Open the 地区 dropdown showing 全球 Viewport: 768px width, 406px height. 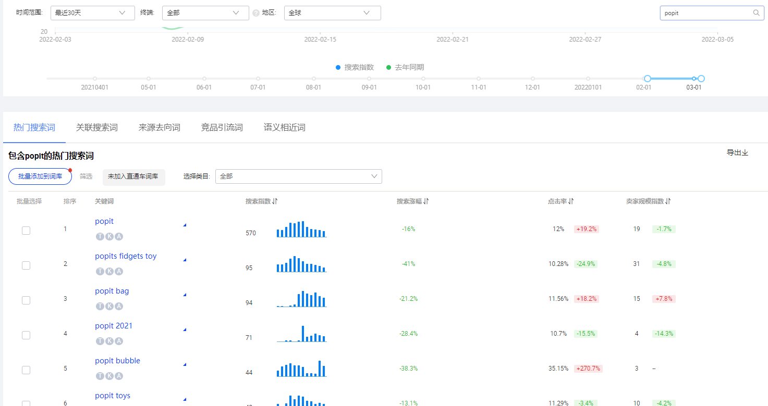pos(332,12)
